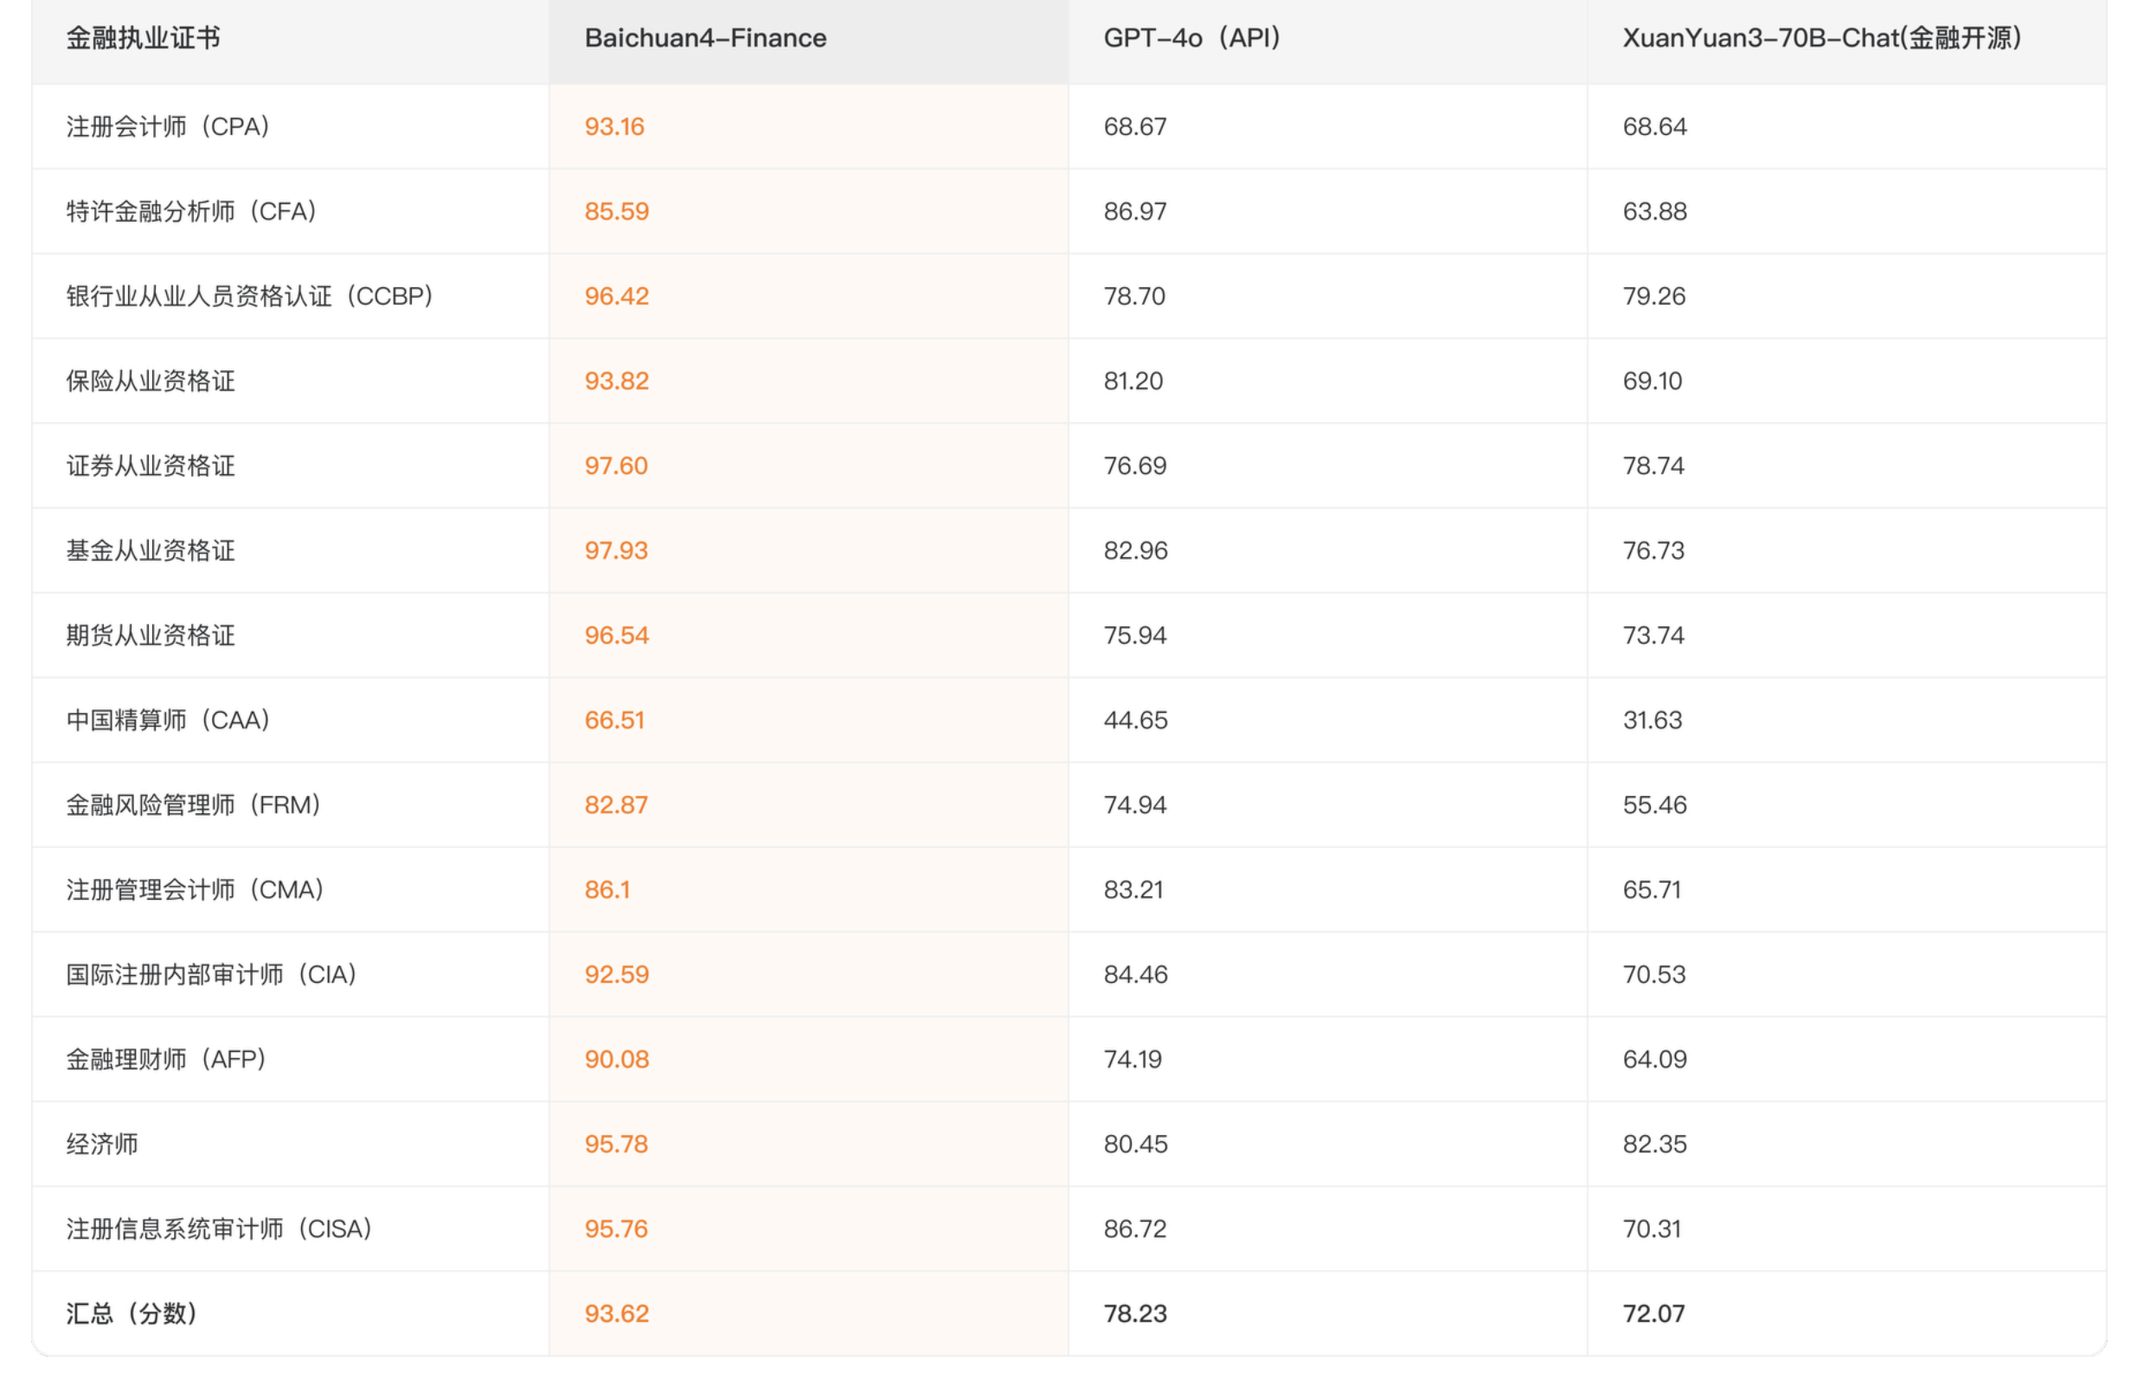Image resolution: width=2144 pixels, height=1374 pixels.
Task: Click the 93.16 CPA score
Action: [613, 126]
